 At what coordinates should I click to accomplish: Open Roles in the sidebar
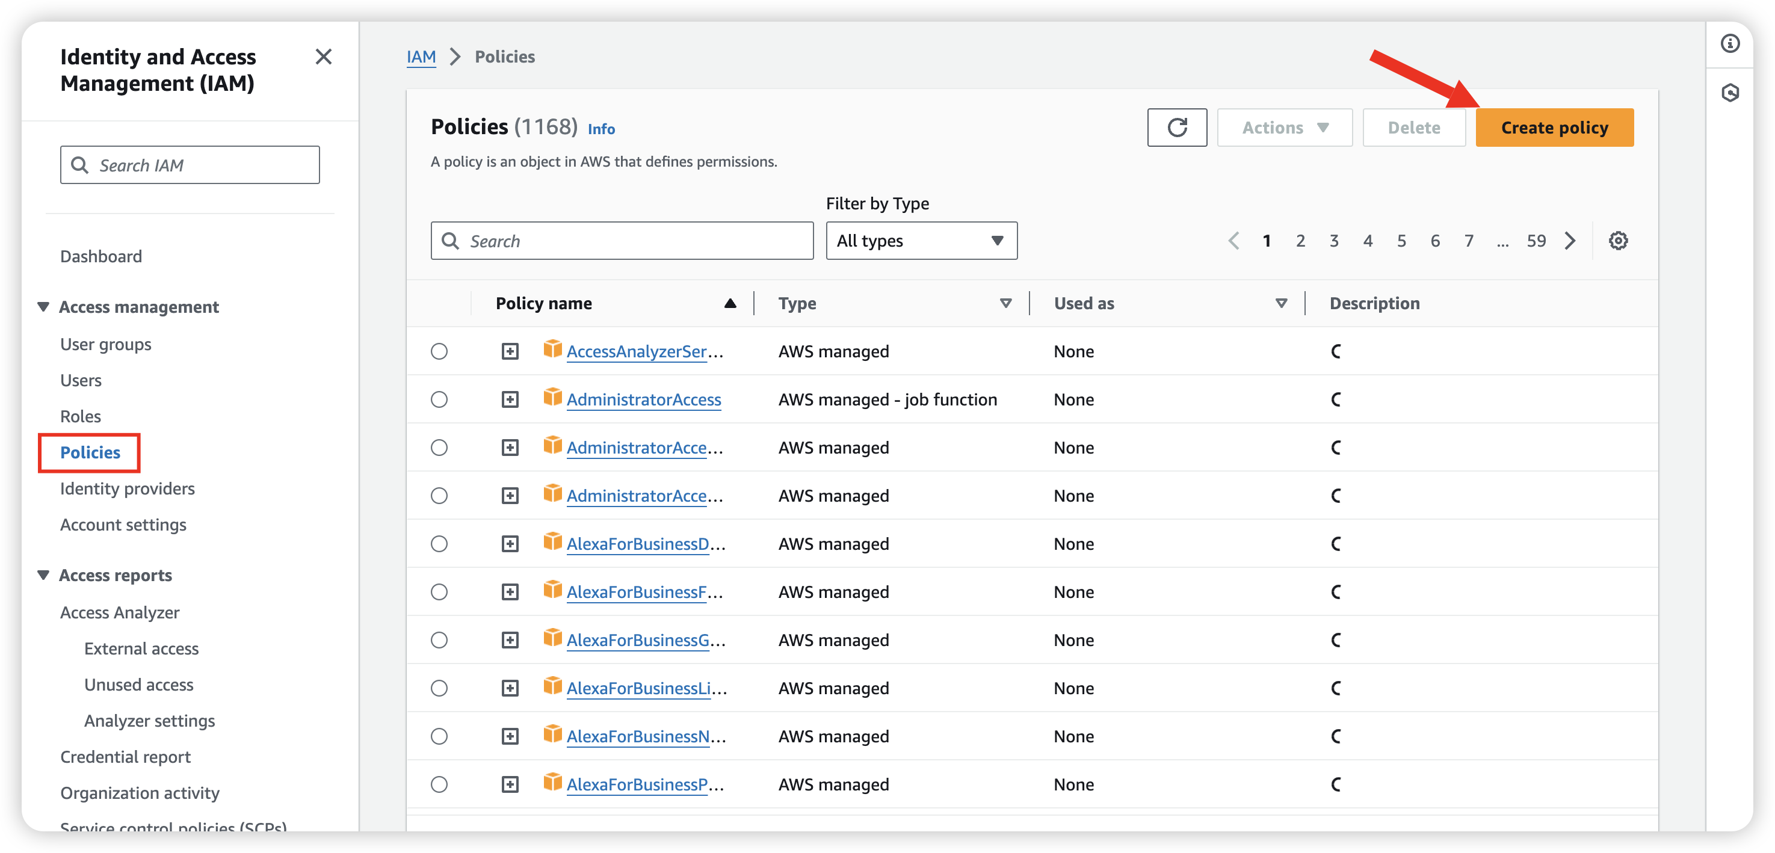click(x=81, y=416)
